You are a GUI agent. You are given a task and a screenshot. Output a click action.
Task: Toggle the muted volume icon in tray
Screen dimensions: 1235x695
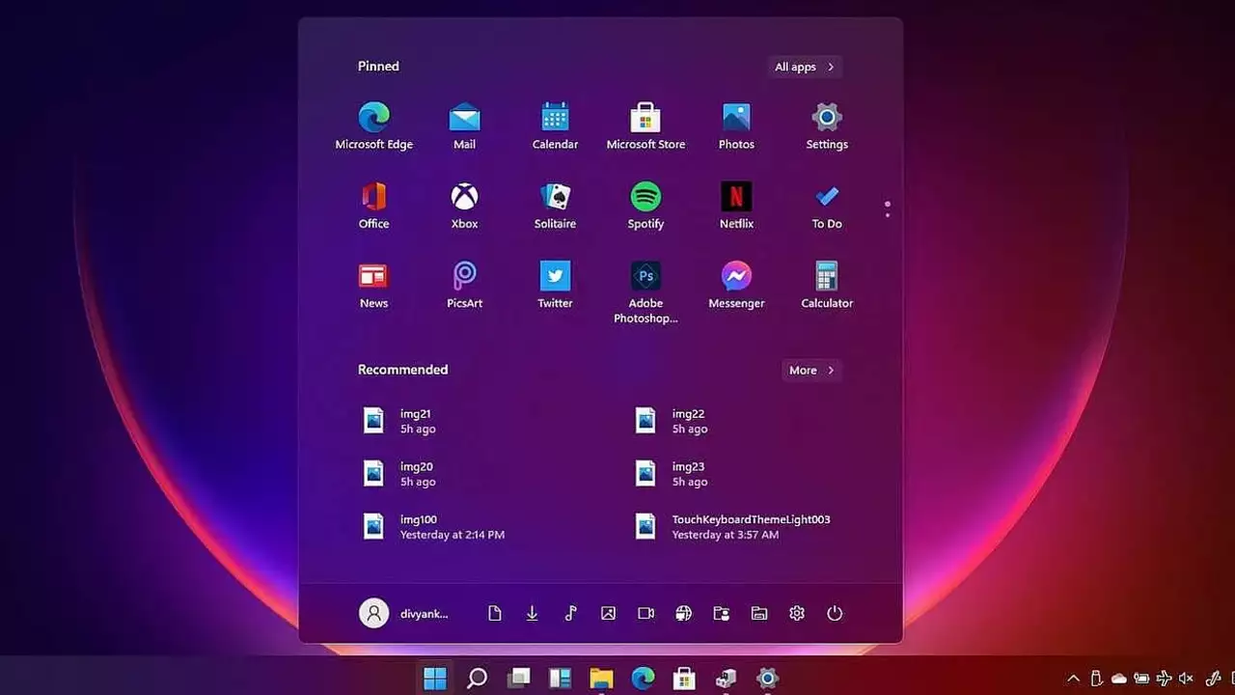click(1186, 679)
